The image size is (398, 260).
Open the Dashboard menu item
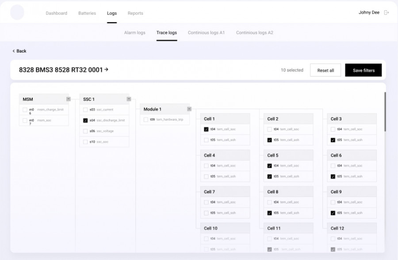coord(57,13)
